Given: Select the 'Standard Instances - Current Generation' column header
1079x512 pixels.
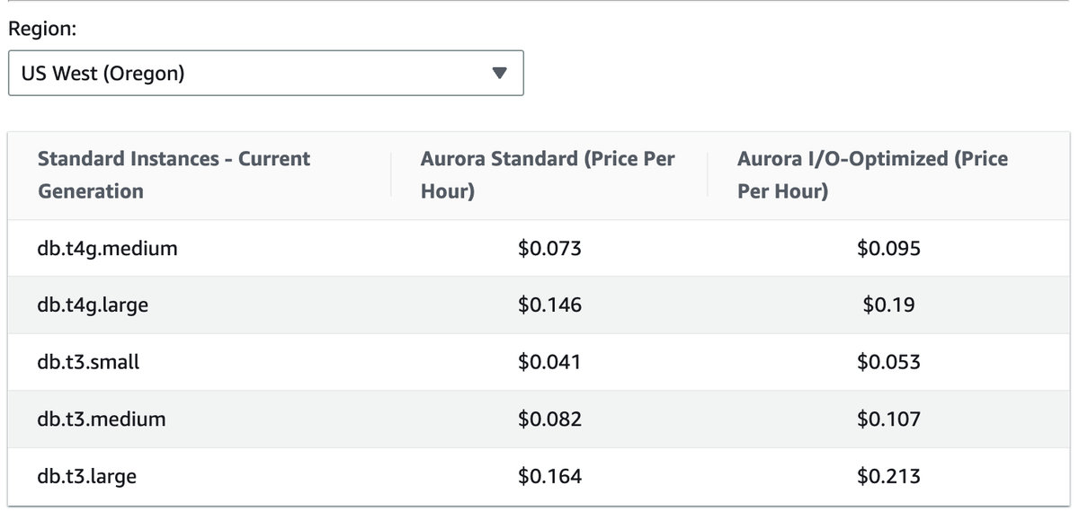Looking at the screenshot, I should coord(174,175).
